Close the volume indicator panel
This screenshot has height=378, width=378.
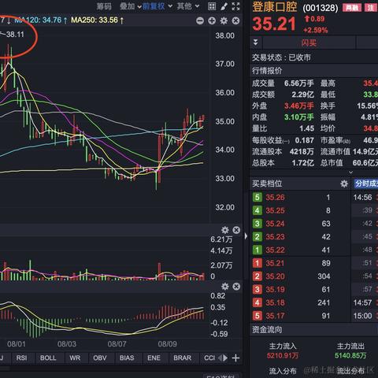click(x=236, y=230)
